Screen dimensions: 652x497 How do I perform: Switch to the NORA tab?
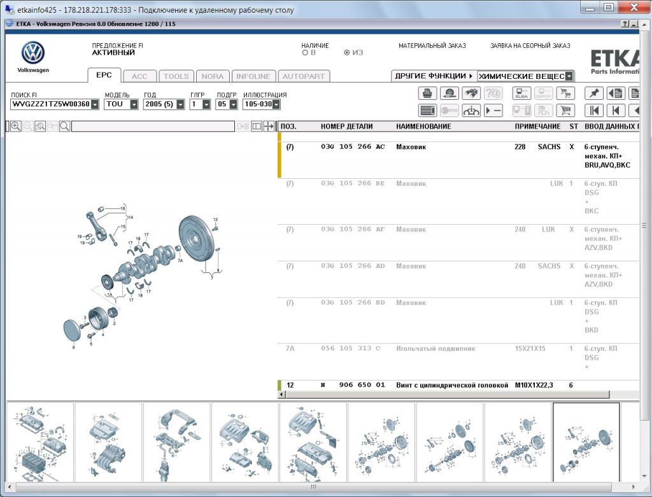click(213, 76)
